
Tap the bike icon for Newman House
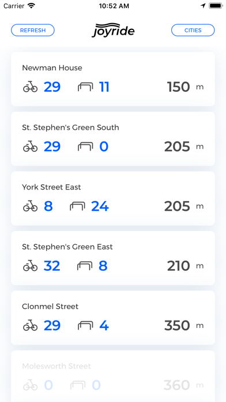tap(30, 87)
